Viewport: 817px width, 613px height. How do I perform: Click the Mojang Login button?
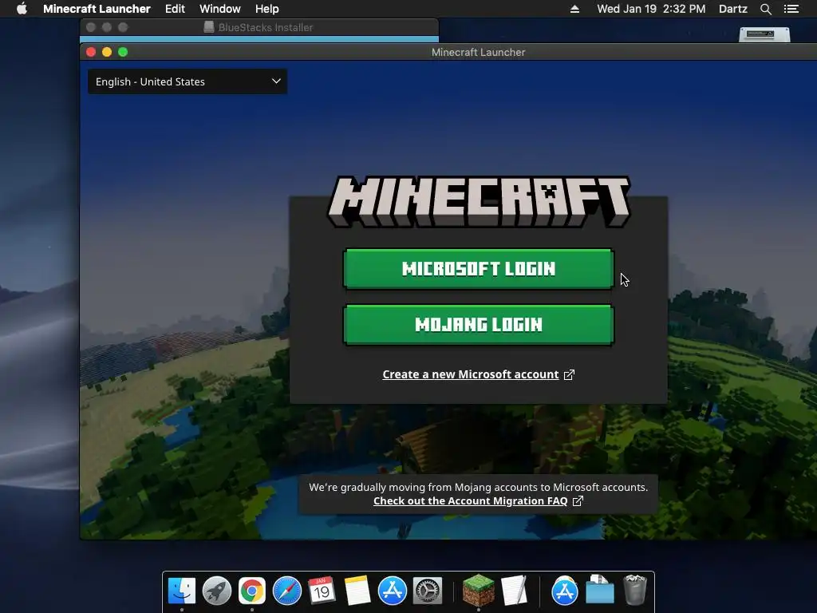tap(479, 325)
